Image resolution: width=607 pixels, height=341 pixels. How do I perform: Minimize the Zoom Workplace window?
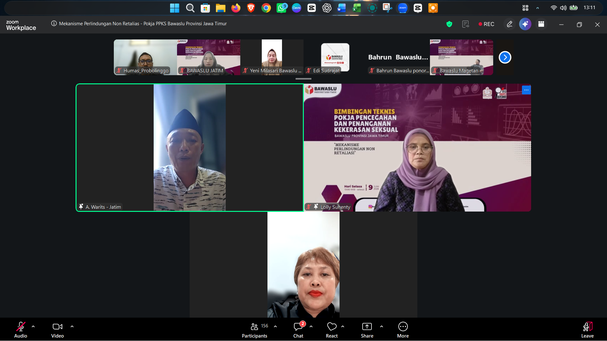coord(561,24)
